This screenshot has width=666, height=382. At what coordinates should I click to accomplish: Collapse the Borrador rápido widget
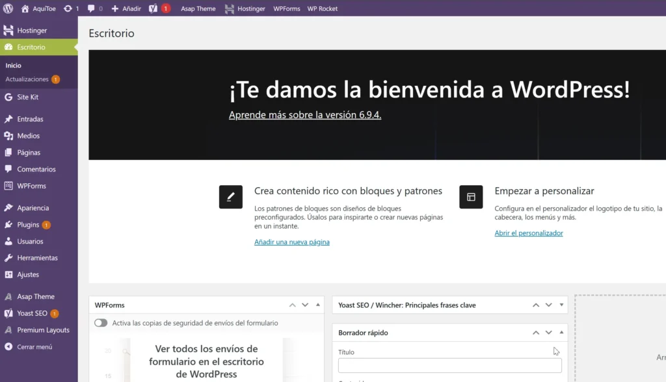561,333
